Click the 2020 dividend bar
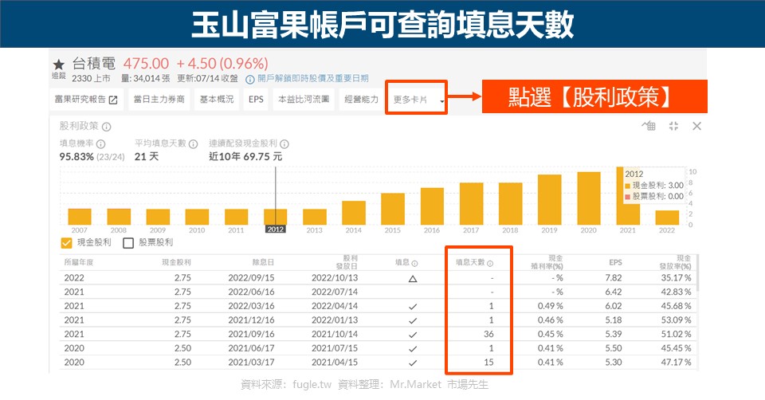Screen dimensions: 765x400 point(588,198)
